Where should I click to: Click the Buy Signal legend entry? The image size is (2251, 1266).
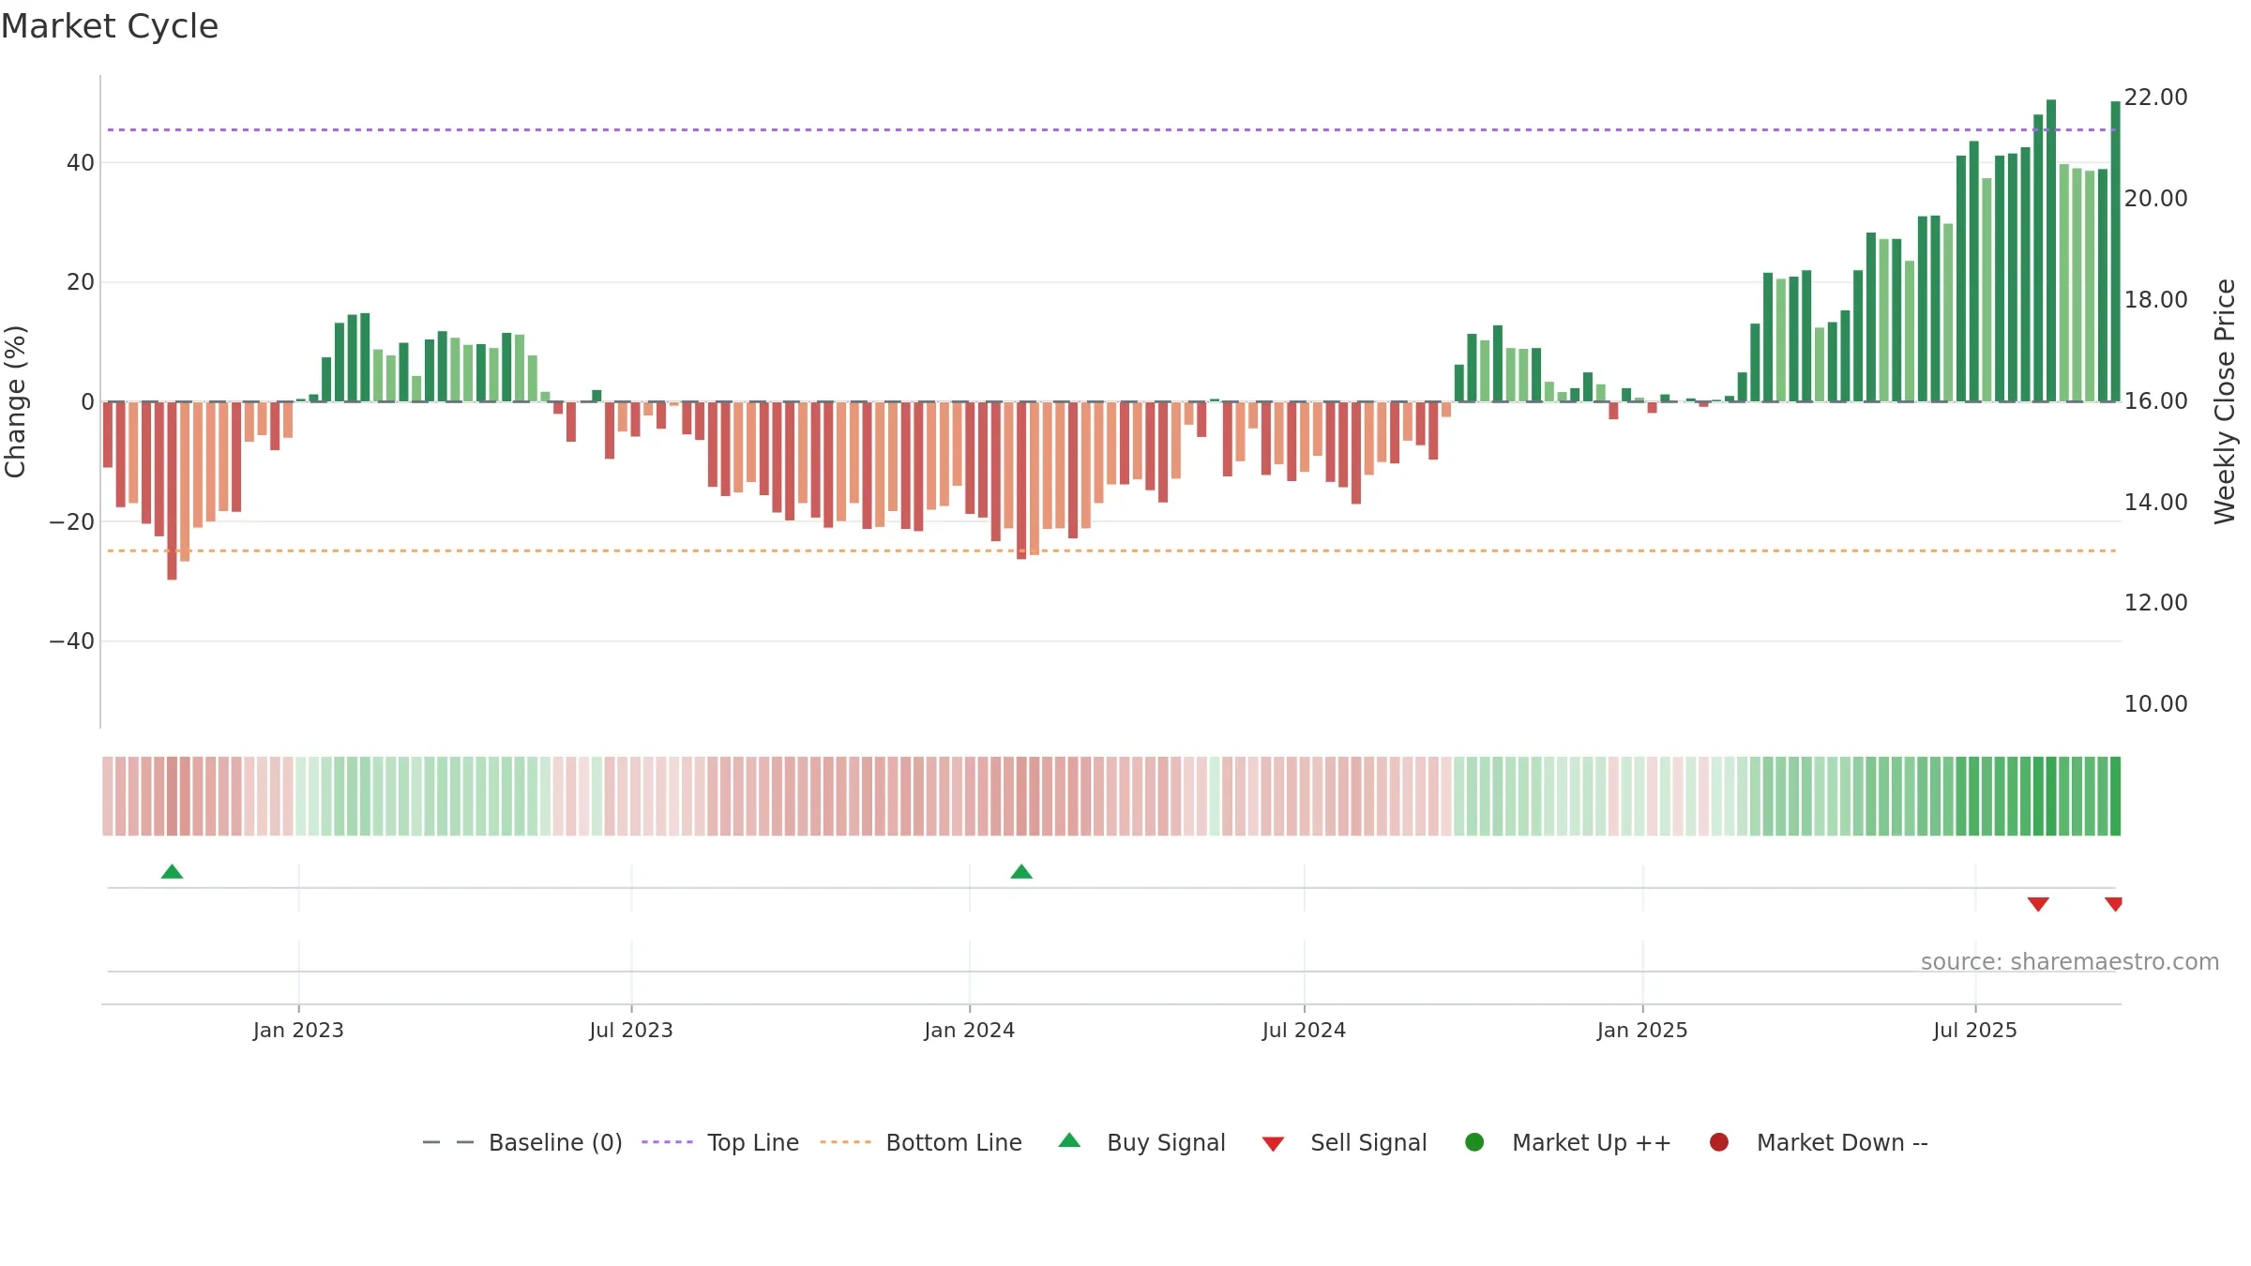coord(1141,1142)
